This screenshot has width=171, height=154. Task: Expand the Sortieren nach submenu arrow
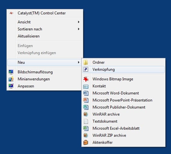[79, 29]
